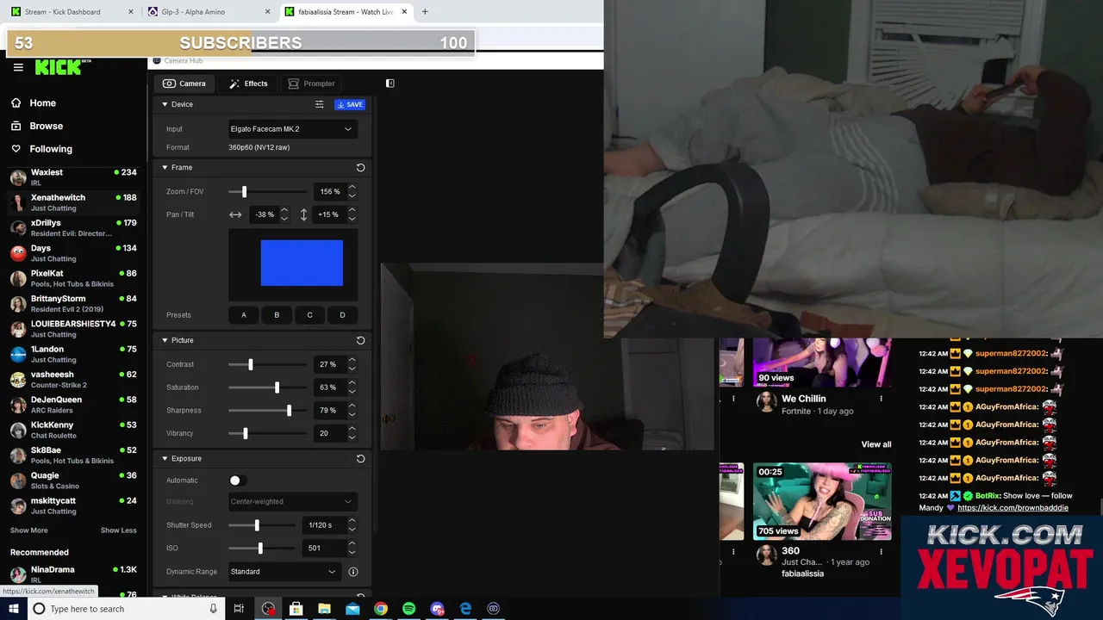Click the Saturation slider
The image size is (1103, 620).
[268, 387]
